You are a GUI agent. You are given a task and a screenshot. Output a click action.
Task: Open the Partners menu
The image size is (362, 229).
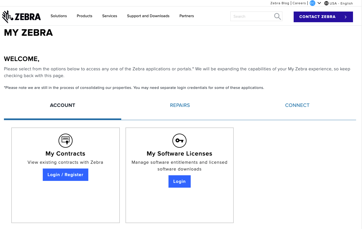[x=187, y=16]
